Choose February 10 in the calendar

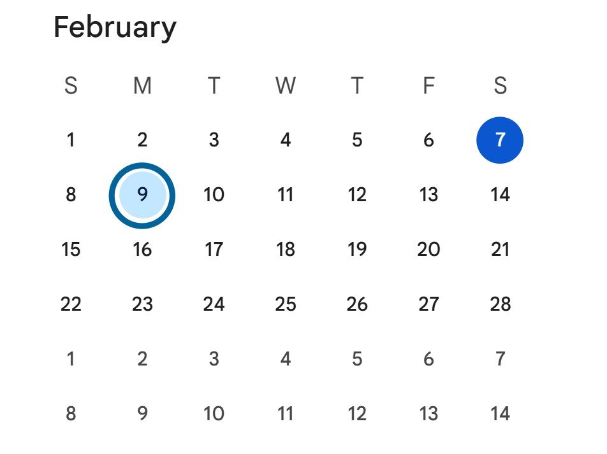[x=214, y=195]
